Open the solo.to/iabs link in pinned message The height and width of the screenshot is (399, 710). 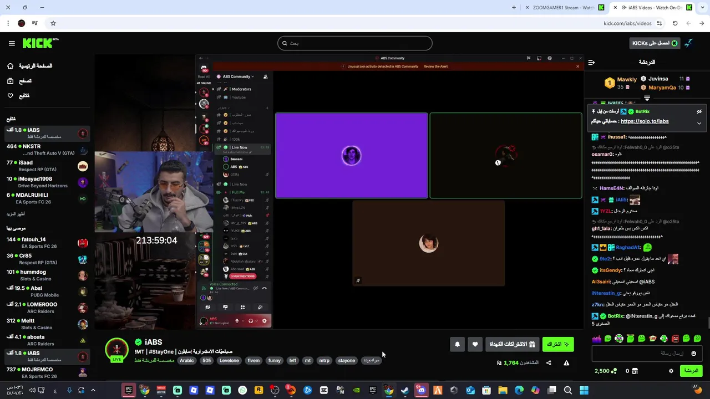(645, 121)
